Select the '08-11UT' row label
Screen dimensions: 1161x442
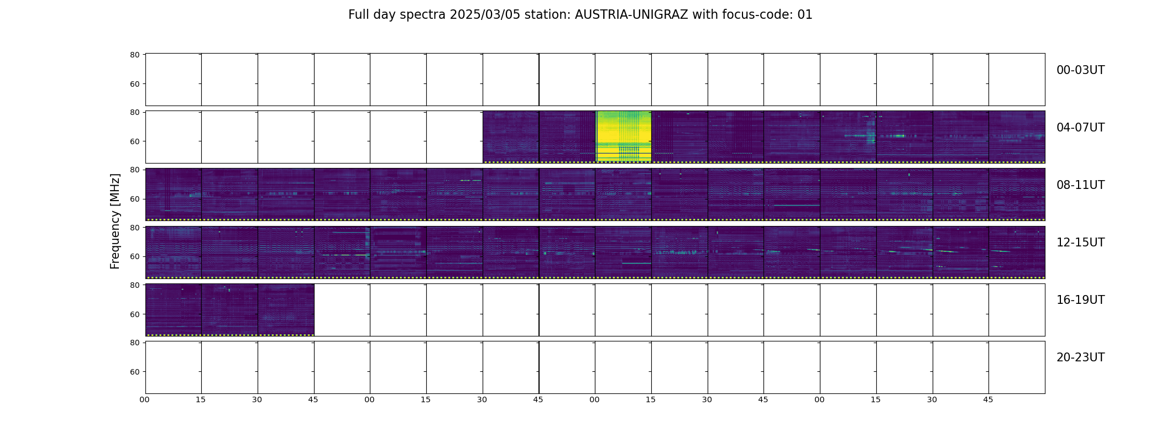(1080, 185)
